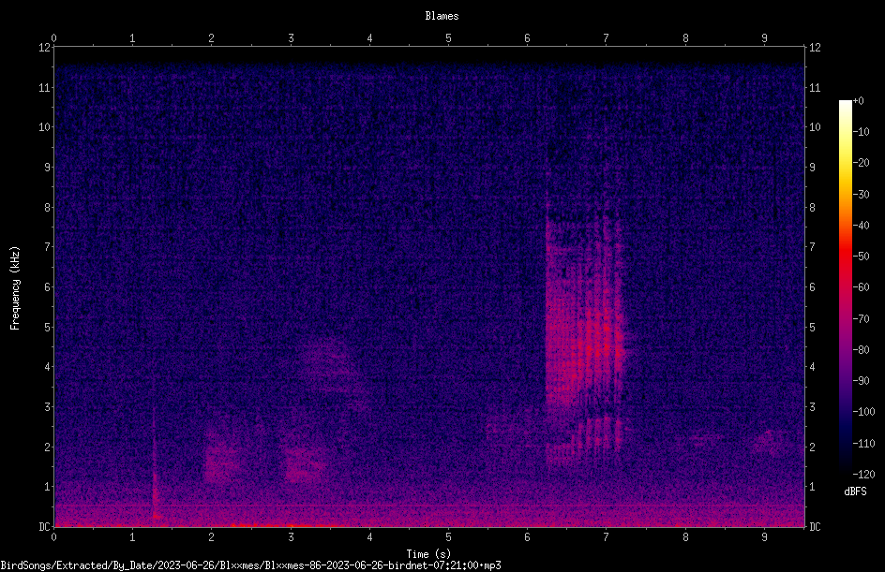The image size is (885, 572).
Task: Click the "-10" value on the dBFS scale
Action: coord(861,132)
